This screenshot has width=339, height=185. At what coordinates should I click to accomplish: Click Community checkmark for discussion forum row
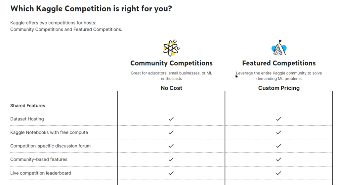pos(171,146)
